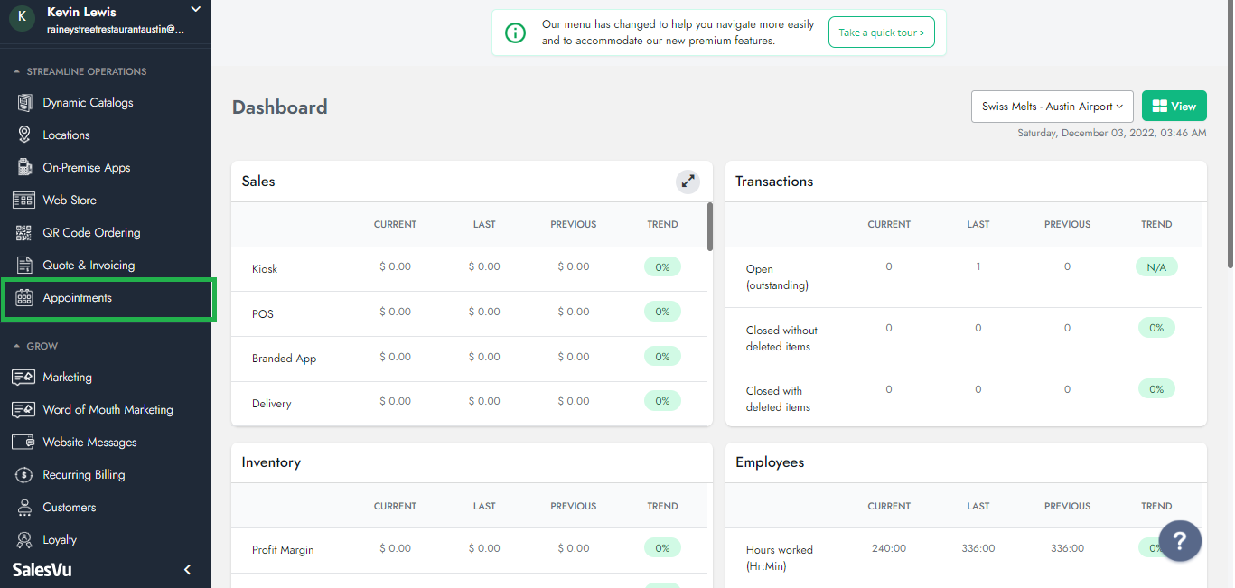The width and height of the screenshot is (1235, 588).
Task: Click the Web Store icon
Action: tap(24, 201)
